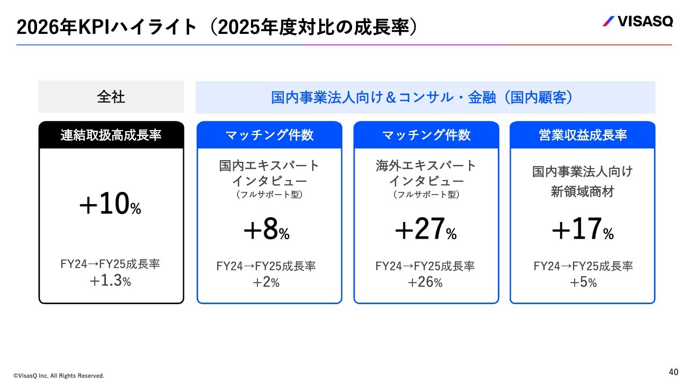Select the 国内事業法人向け＆コンサル・金融 header banner

tap(425, 97)
